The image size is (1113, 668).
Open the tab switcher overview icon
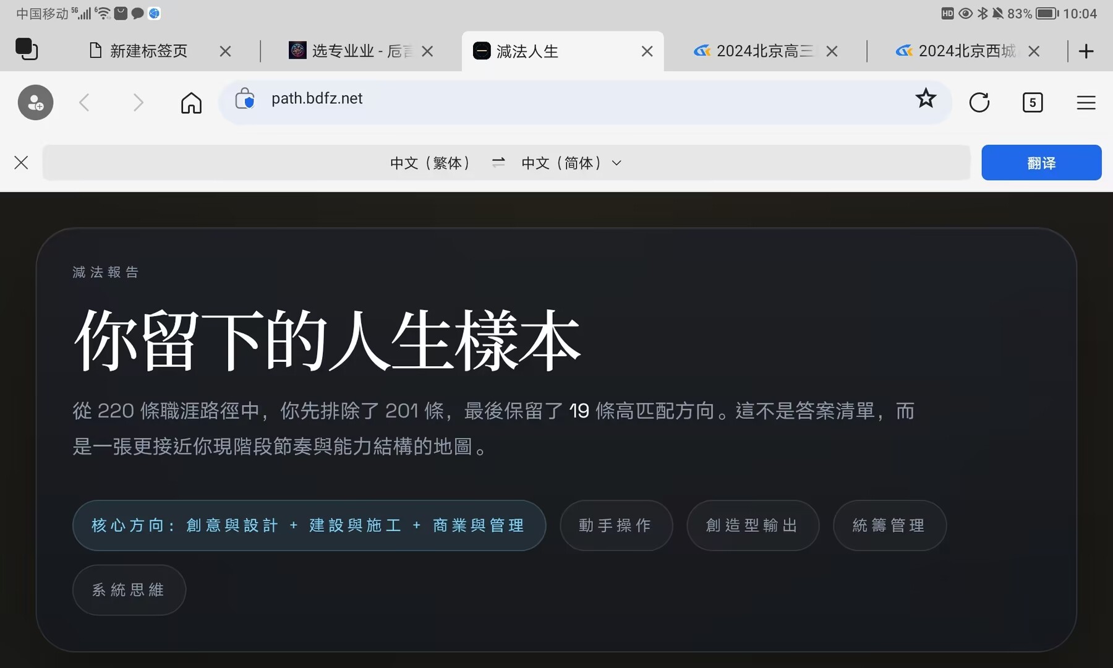pos(27,49)
